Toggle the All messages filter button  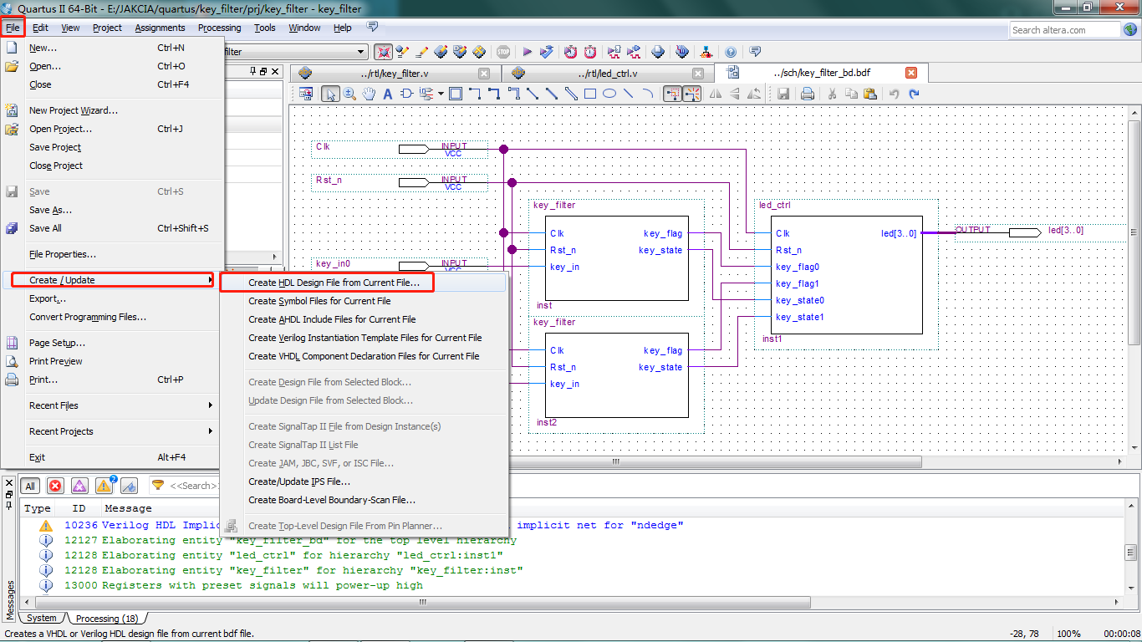pyautogui.click(x=30, y=486)
